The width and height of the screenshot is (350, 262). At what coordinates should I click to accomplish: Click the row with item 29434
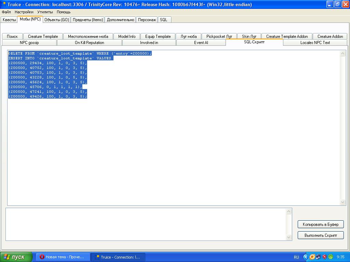[48, 63]
